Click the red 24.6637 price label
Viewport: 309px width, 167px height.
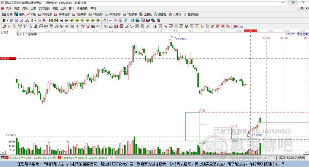pos(8,58)
